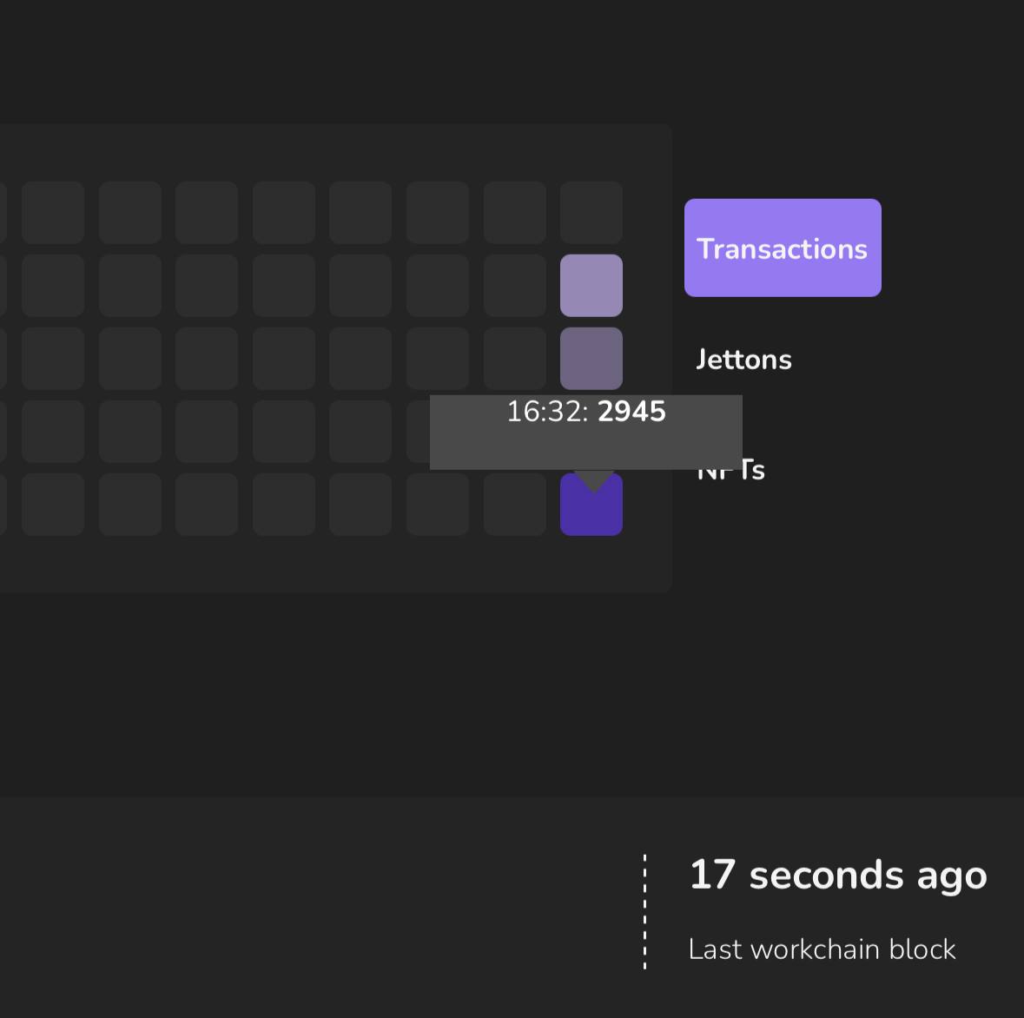Select the top-left fully visible heatmap cell
This screenshot has height=1018, width=1024.
(53, 213)
